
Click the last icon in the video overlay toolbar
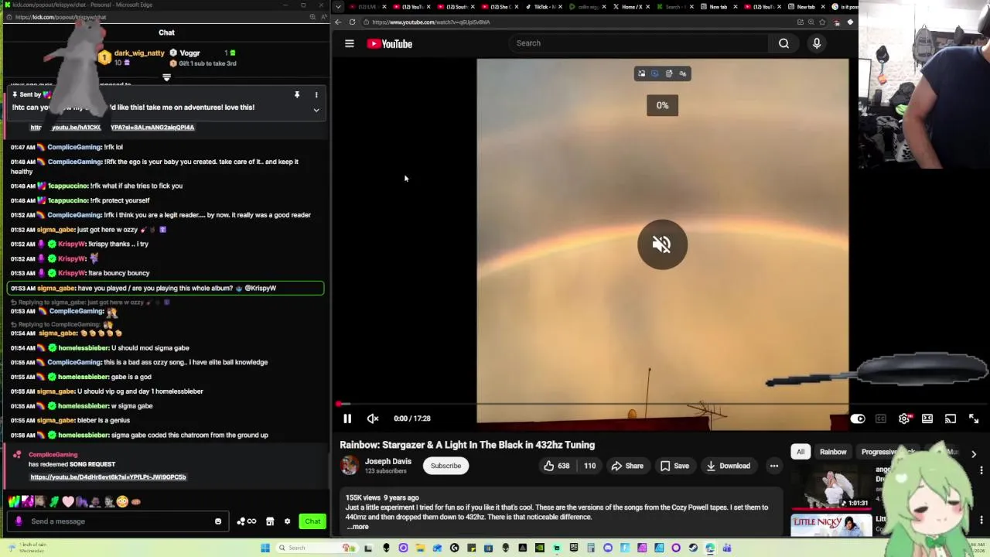(682, 73)
